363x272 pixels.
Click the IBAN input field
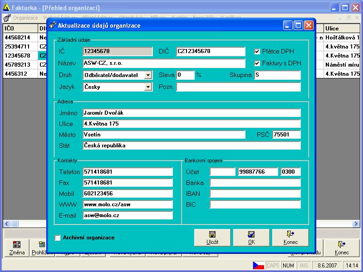(x=255, y=194)
